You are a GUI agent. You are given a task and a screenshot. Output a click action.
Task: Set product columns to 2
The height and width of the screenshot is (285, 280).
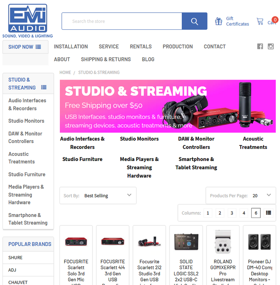click(x=220, y=213)
